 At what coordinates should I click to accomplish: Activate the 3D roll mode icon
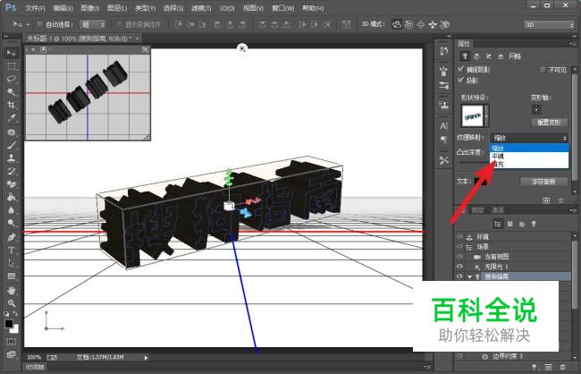click(408, 24)
